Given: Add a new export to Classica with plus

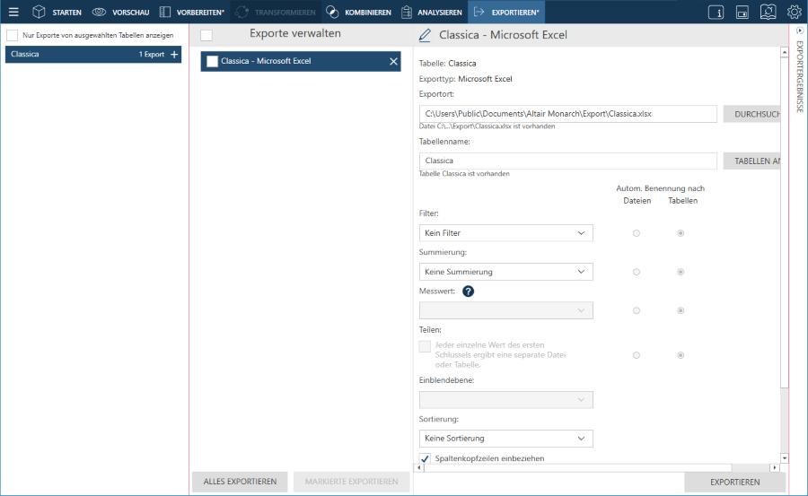Looking at the screenshot, I should 174,55.
